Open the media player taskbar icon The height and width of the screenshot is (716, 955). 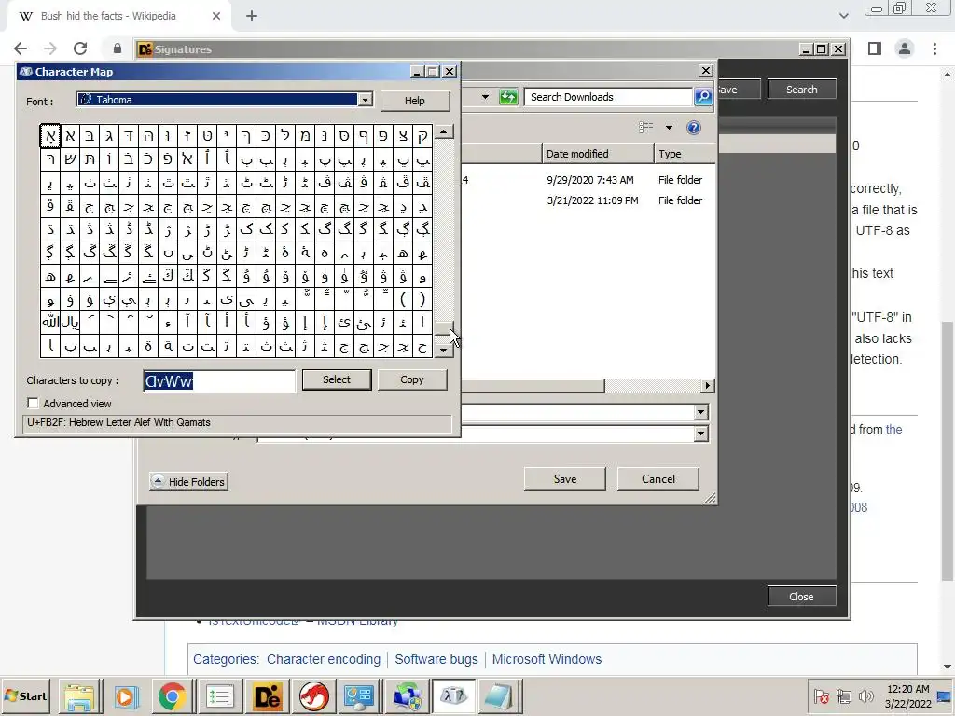click(x=126, y=696)
